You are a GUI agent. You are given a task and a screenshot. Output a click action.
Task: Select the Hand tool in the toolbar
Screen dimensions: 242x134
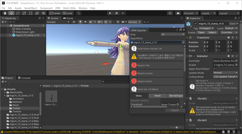pyautogui.click(x=5, y=13)
